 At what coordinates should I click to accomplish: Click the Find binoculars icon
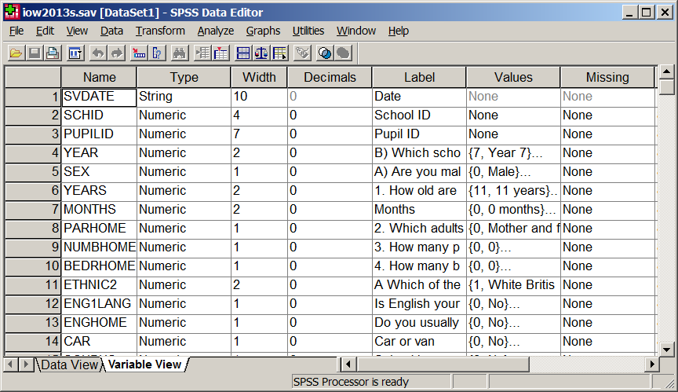point(180,53)
